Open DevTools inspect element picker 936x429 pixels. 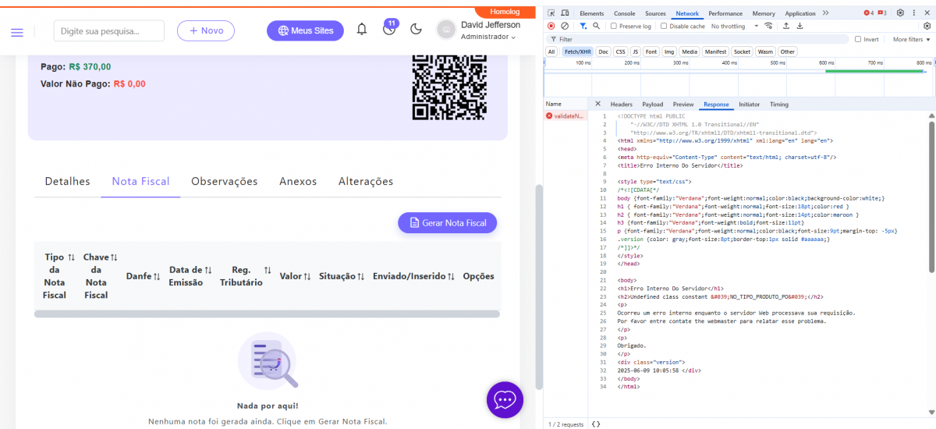click(x=551, y=13)
